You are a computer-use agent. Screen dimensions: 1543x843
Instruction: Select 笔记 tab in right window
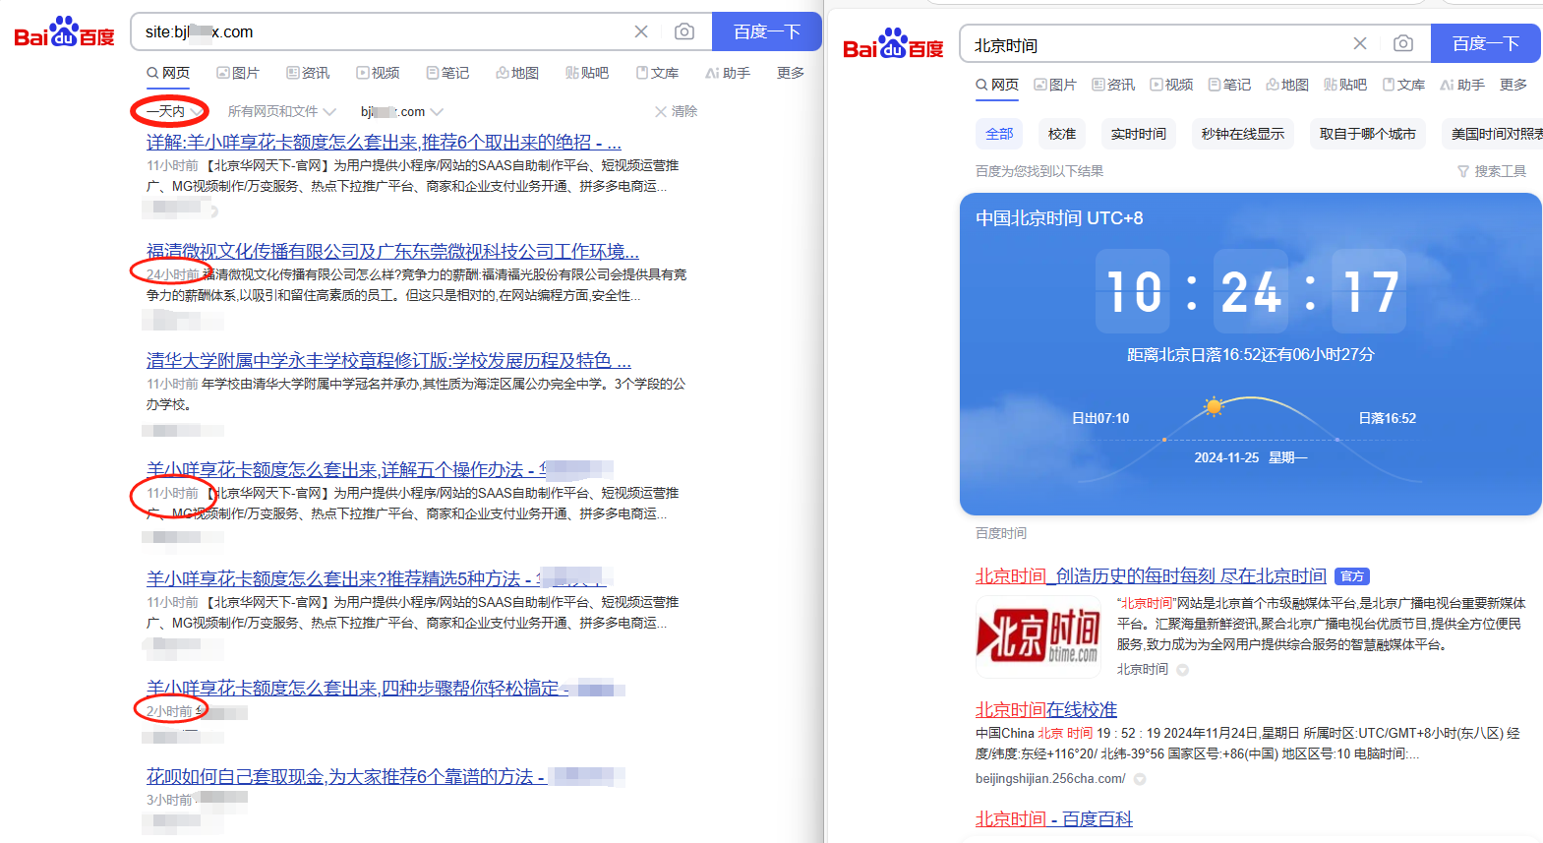1229,85
